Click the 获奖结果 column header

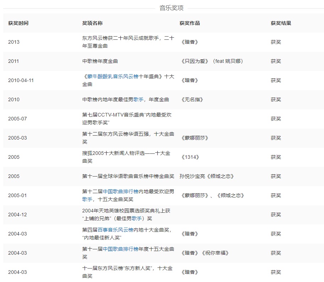pyautogui.click(x=280, y=23)
